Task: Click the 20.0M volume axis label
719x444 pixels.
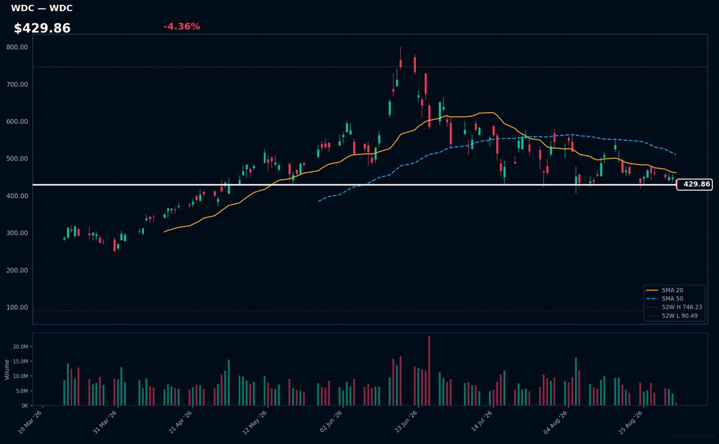Action: pyautogui.click(x=20, y=346)
